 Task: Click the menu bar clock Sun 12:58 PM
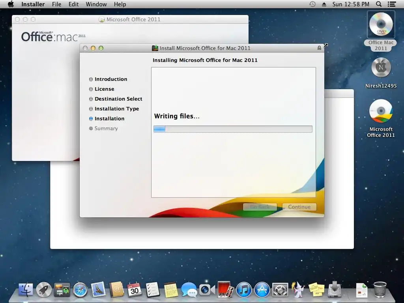point(351,4)
